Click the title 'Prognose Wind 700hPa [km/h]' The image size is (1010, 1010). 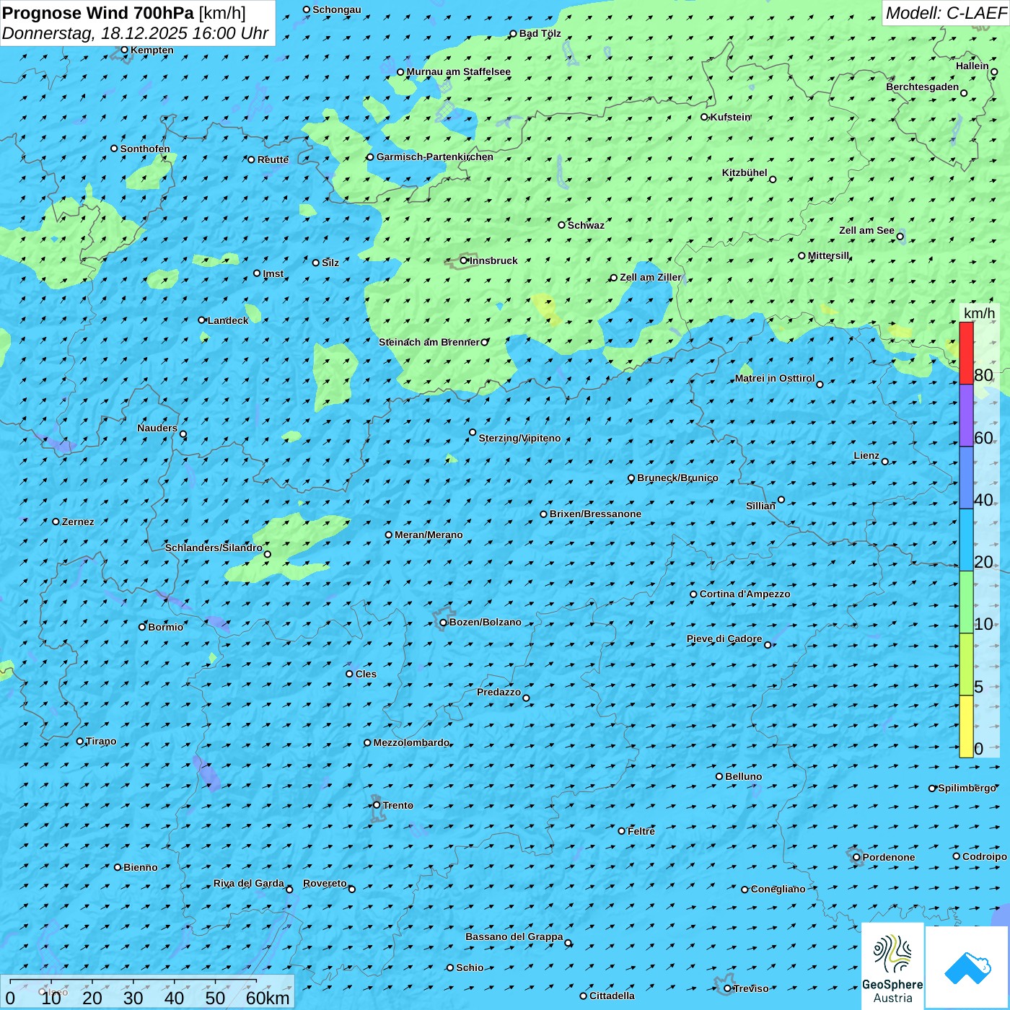[124, 13]
